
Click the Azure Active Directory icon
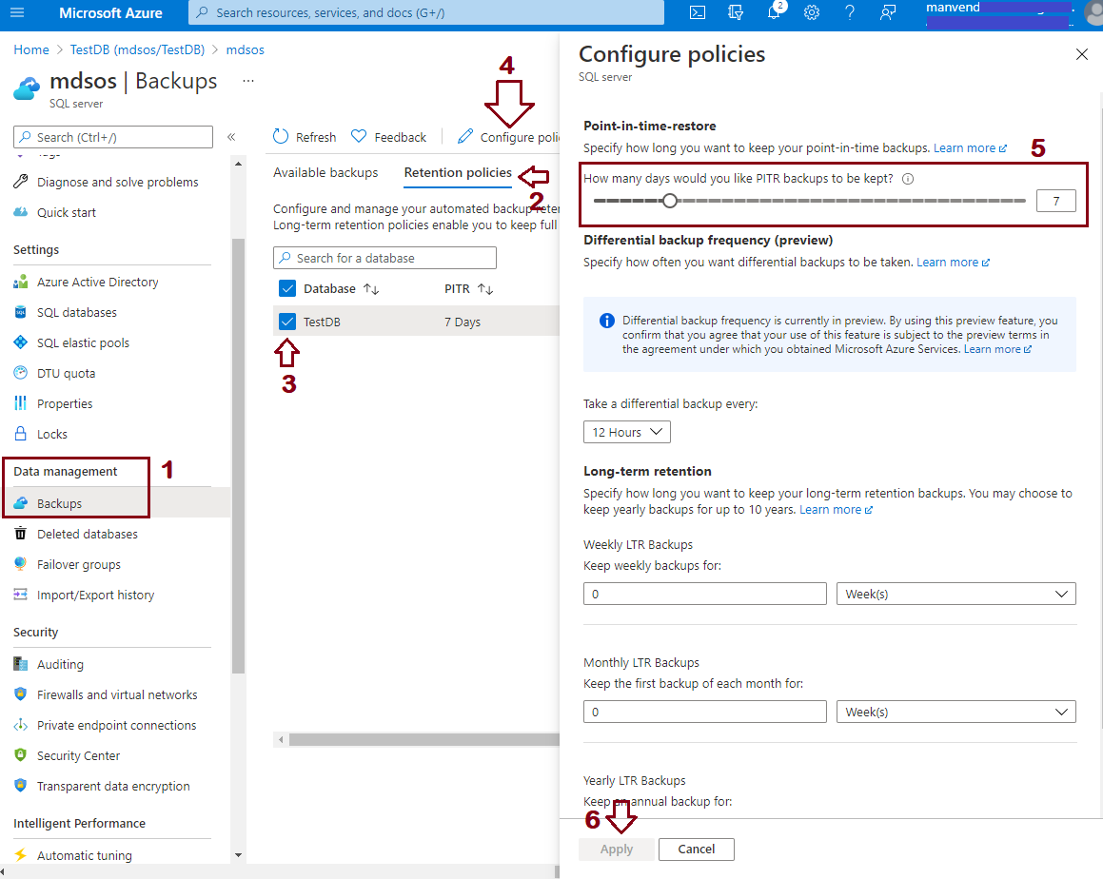pos(21,282)
